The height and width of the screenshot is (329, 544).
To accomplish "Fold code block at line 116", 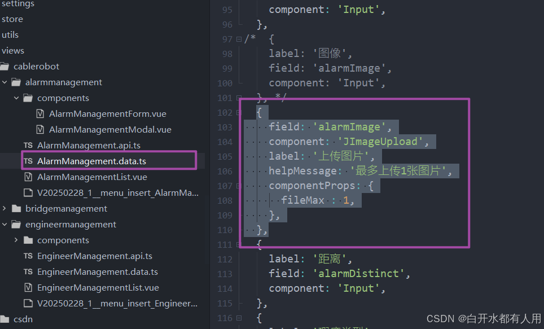I will [x=239, y=318].
